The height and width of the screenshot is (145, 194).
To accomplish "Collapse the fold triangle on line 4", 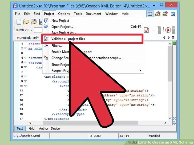I will pyautogui.click(x=25, y=58).
